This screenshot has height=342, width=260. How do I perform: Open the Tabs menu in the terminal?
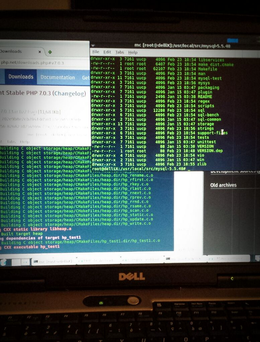119,52
